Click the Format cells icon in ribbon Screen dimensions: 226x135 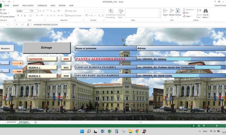click(x=178, y=11)
